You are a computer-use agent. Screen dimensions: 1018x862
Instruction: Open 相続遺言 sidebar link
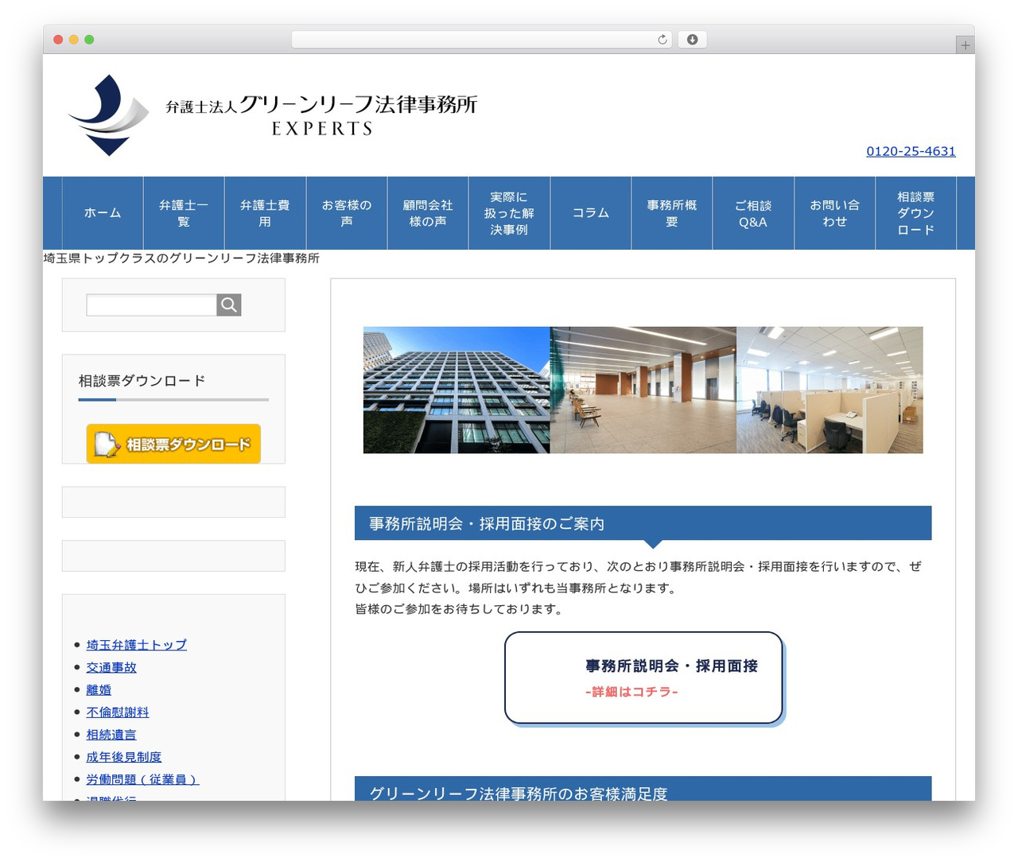pos(111,734)
